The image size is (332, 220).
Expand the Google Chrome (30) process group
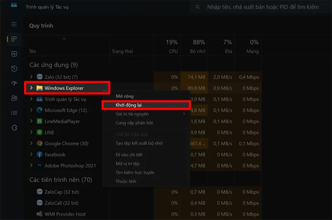[x=32, y=143]
